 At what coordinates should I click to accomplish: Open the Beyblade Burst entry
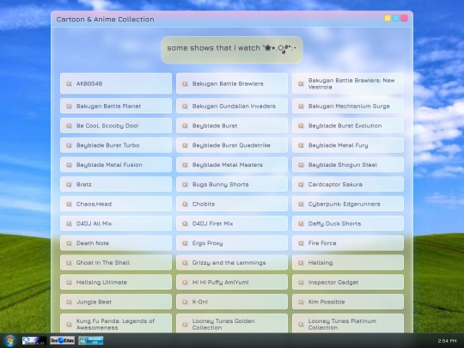[x=232, y=125]
